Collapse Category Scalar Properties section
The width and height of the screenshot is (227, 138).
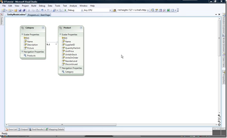point(22,34)
